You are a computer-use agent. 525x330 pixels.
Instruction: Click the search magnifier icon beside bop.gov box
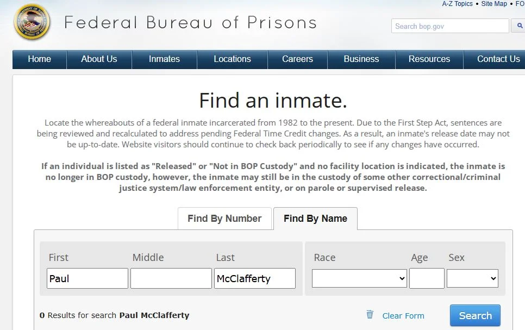518,26
